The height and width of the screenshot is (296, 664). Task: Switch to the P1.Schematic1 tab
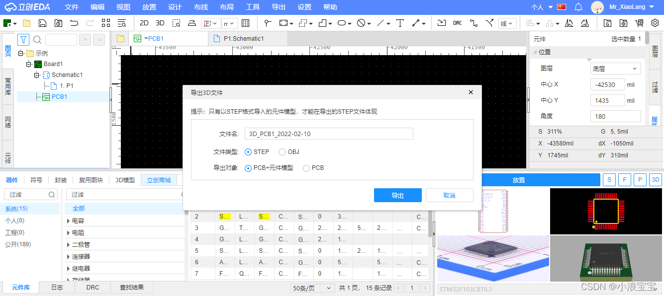(243, 38)
